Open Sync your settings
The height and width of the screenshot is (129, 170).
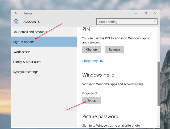pyautogui.click(x=44, y=72)
